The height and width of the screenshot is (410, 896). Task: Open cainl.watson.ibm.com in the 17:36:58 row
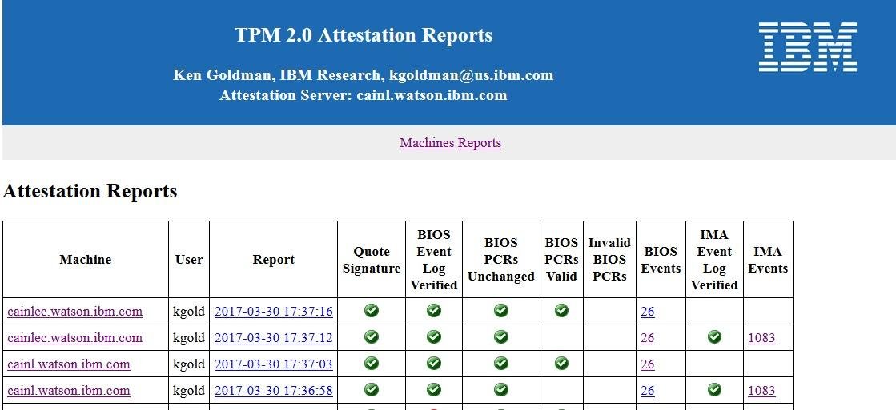point(69,391)
